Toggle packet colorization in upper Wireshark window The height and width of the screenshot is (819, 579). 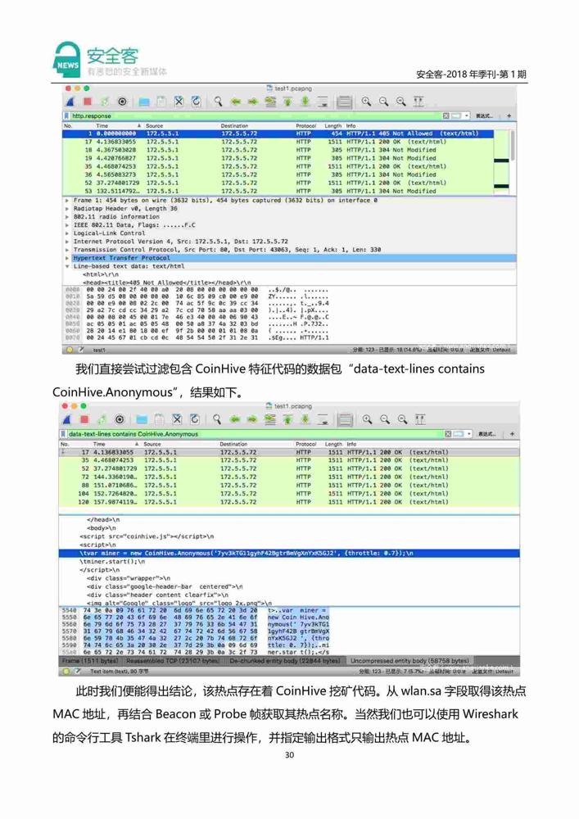point(344,102)
